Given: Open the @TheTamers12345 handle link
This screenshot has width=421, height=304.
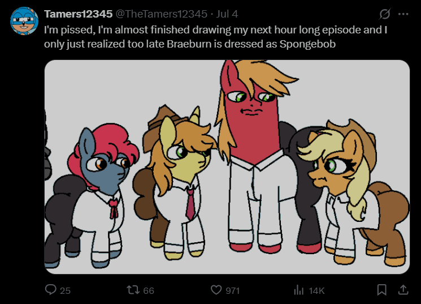Looking at the screenshot, I should point(162,14).
